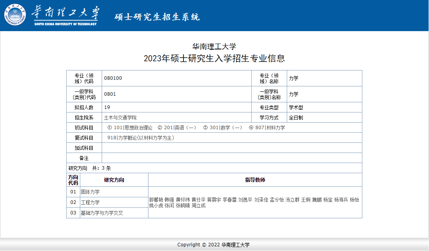
Task: Click advisor name 王炯
Action: pyautogui.click(x=305, y=200)
